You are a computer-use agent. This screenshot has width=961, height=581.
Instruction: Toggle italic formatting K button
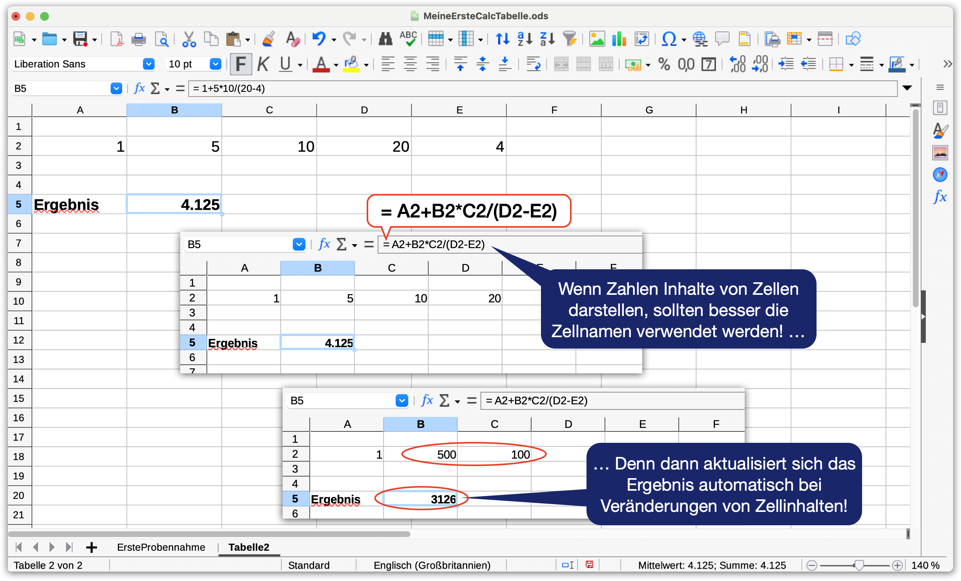click(x=263, y=64)
